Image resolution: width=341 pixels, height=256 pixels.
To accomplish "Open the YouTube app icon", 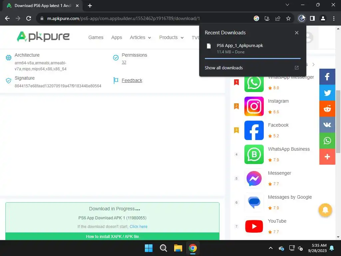I will pos(254,226).
